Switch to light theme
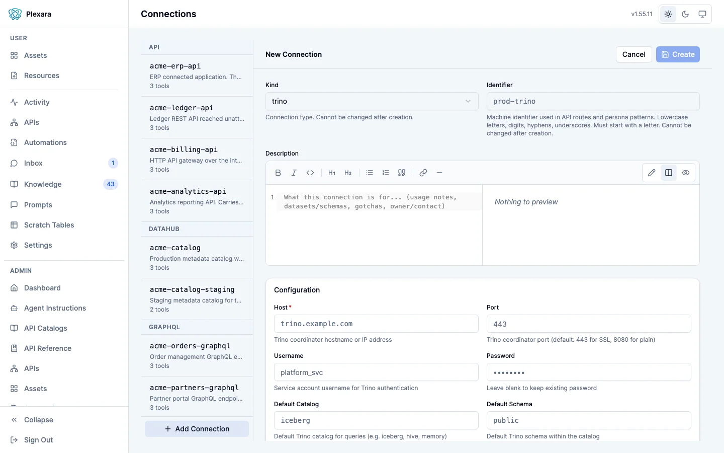 668,14
